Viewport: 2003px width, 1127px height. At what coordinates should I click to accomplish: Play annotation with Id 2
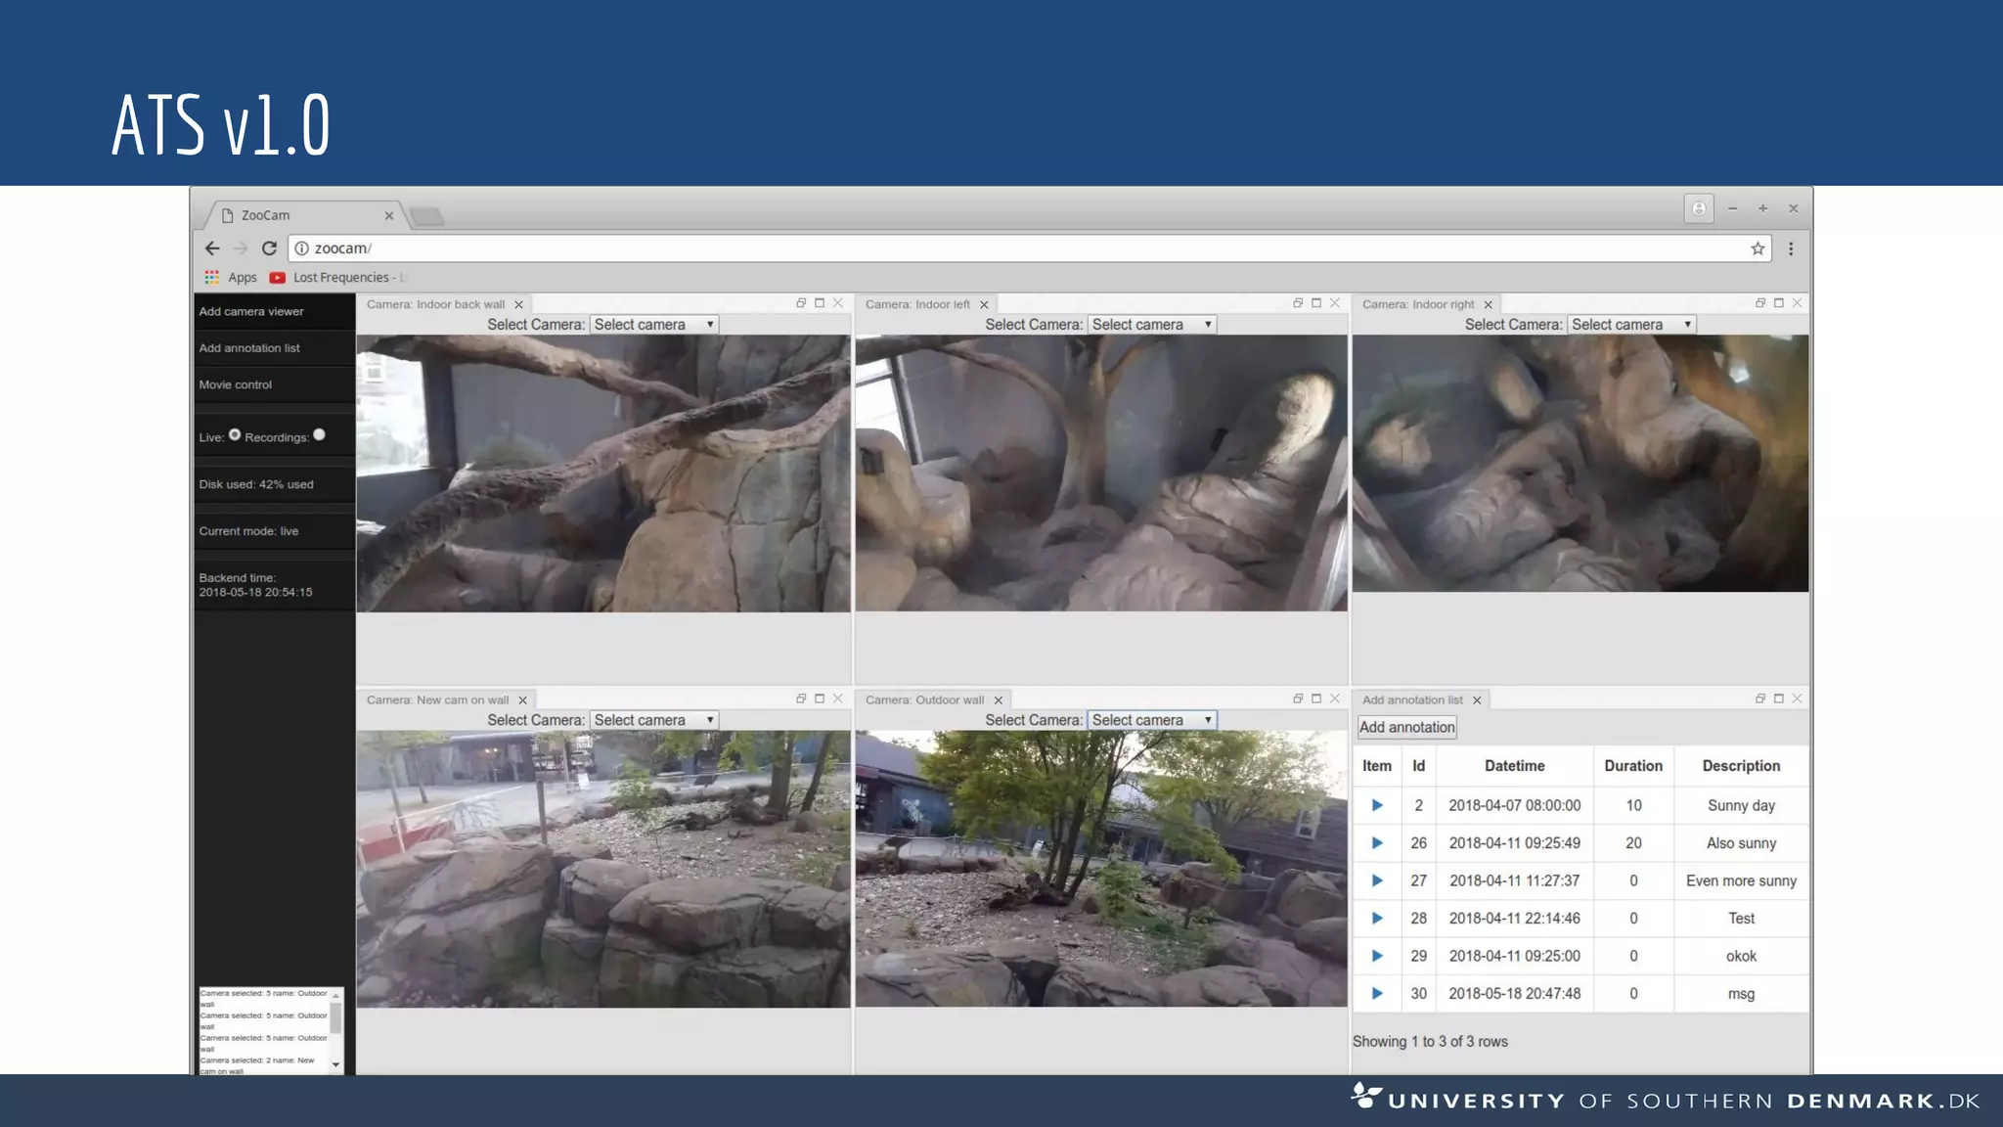coord(1377,805)
